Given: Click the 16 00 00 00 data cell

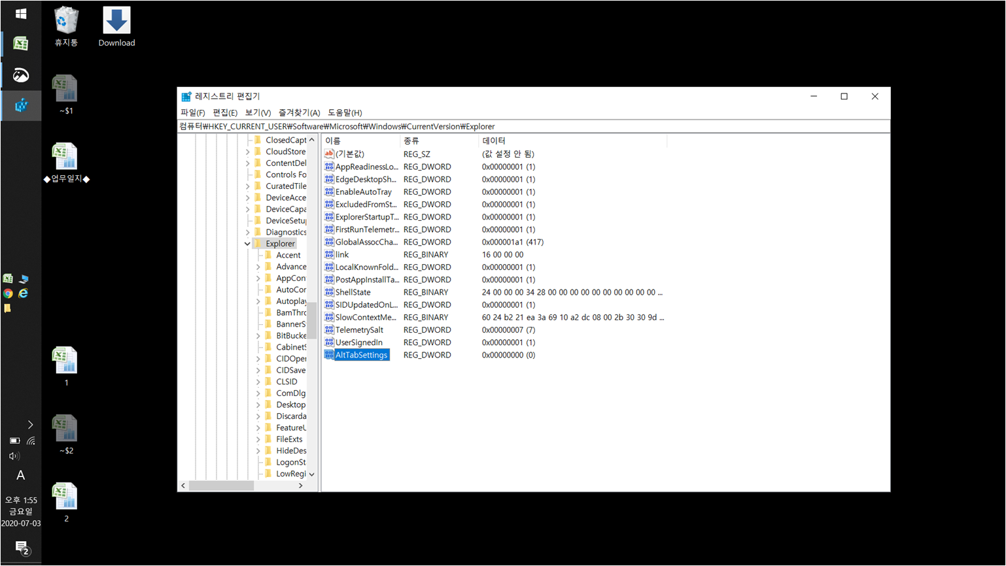Looking at the screenshot, I should point(502,254).
